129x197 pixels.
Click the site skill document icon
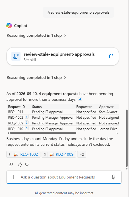[16, 56]
